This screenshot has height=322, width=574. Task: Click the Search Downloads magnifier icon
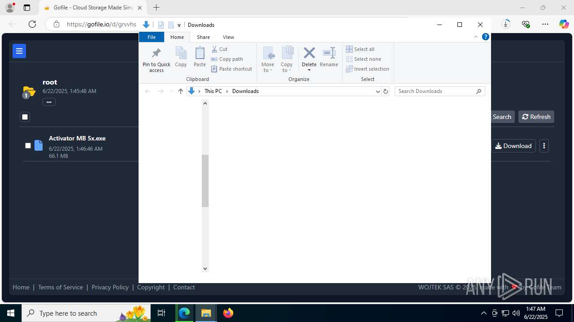pyautogui.click(x=478, y=91)
